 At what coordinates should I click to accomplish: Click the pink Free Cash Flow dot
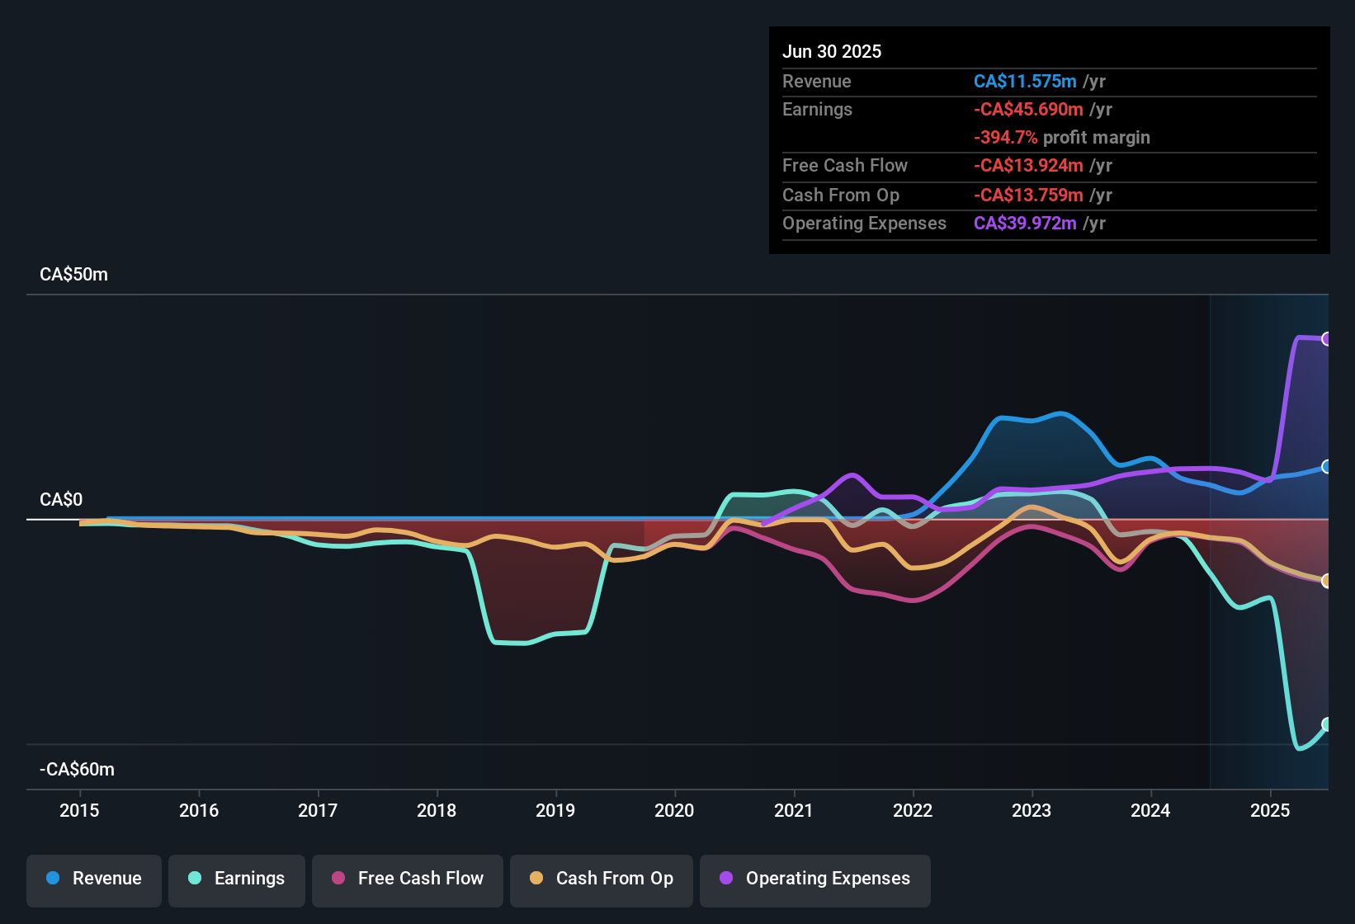coord(338,879)
